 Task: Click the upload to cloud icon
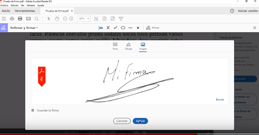[12, 19]
